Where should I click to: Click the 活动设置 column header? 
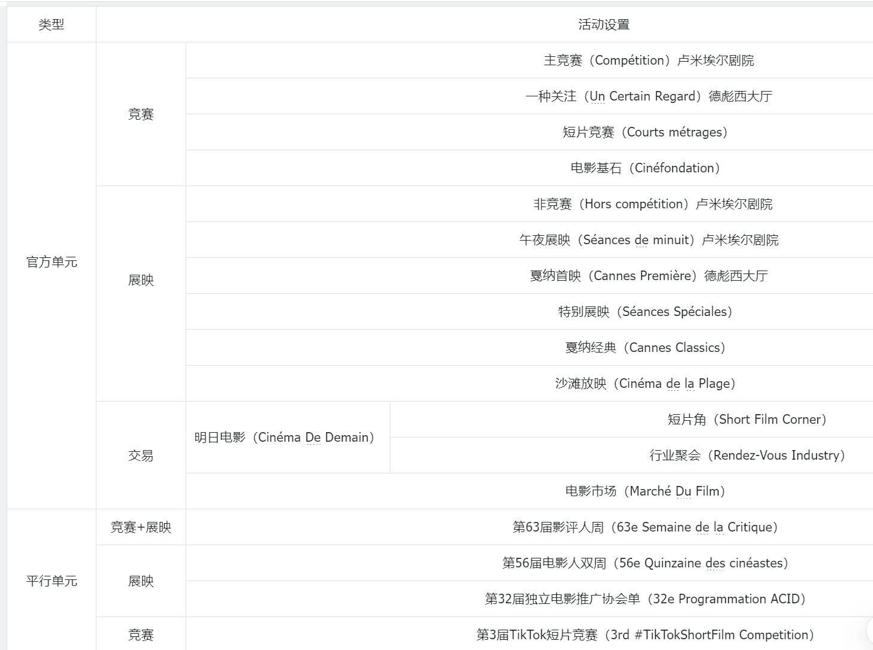pos(604,25)
